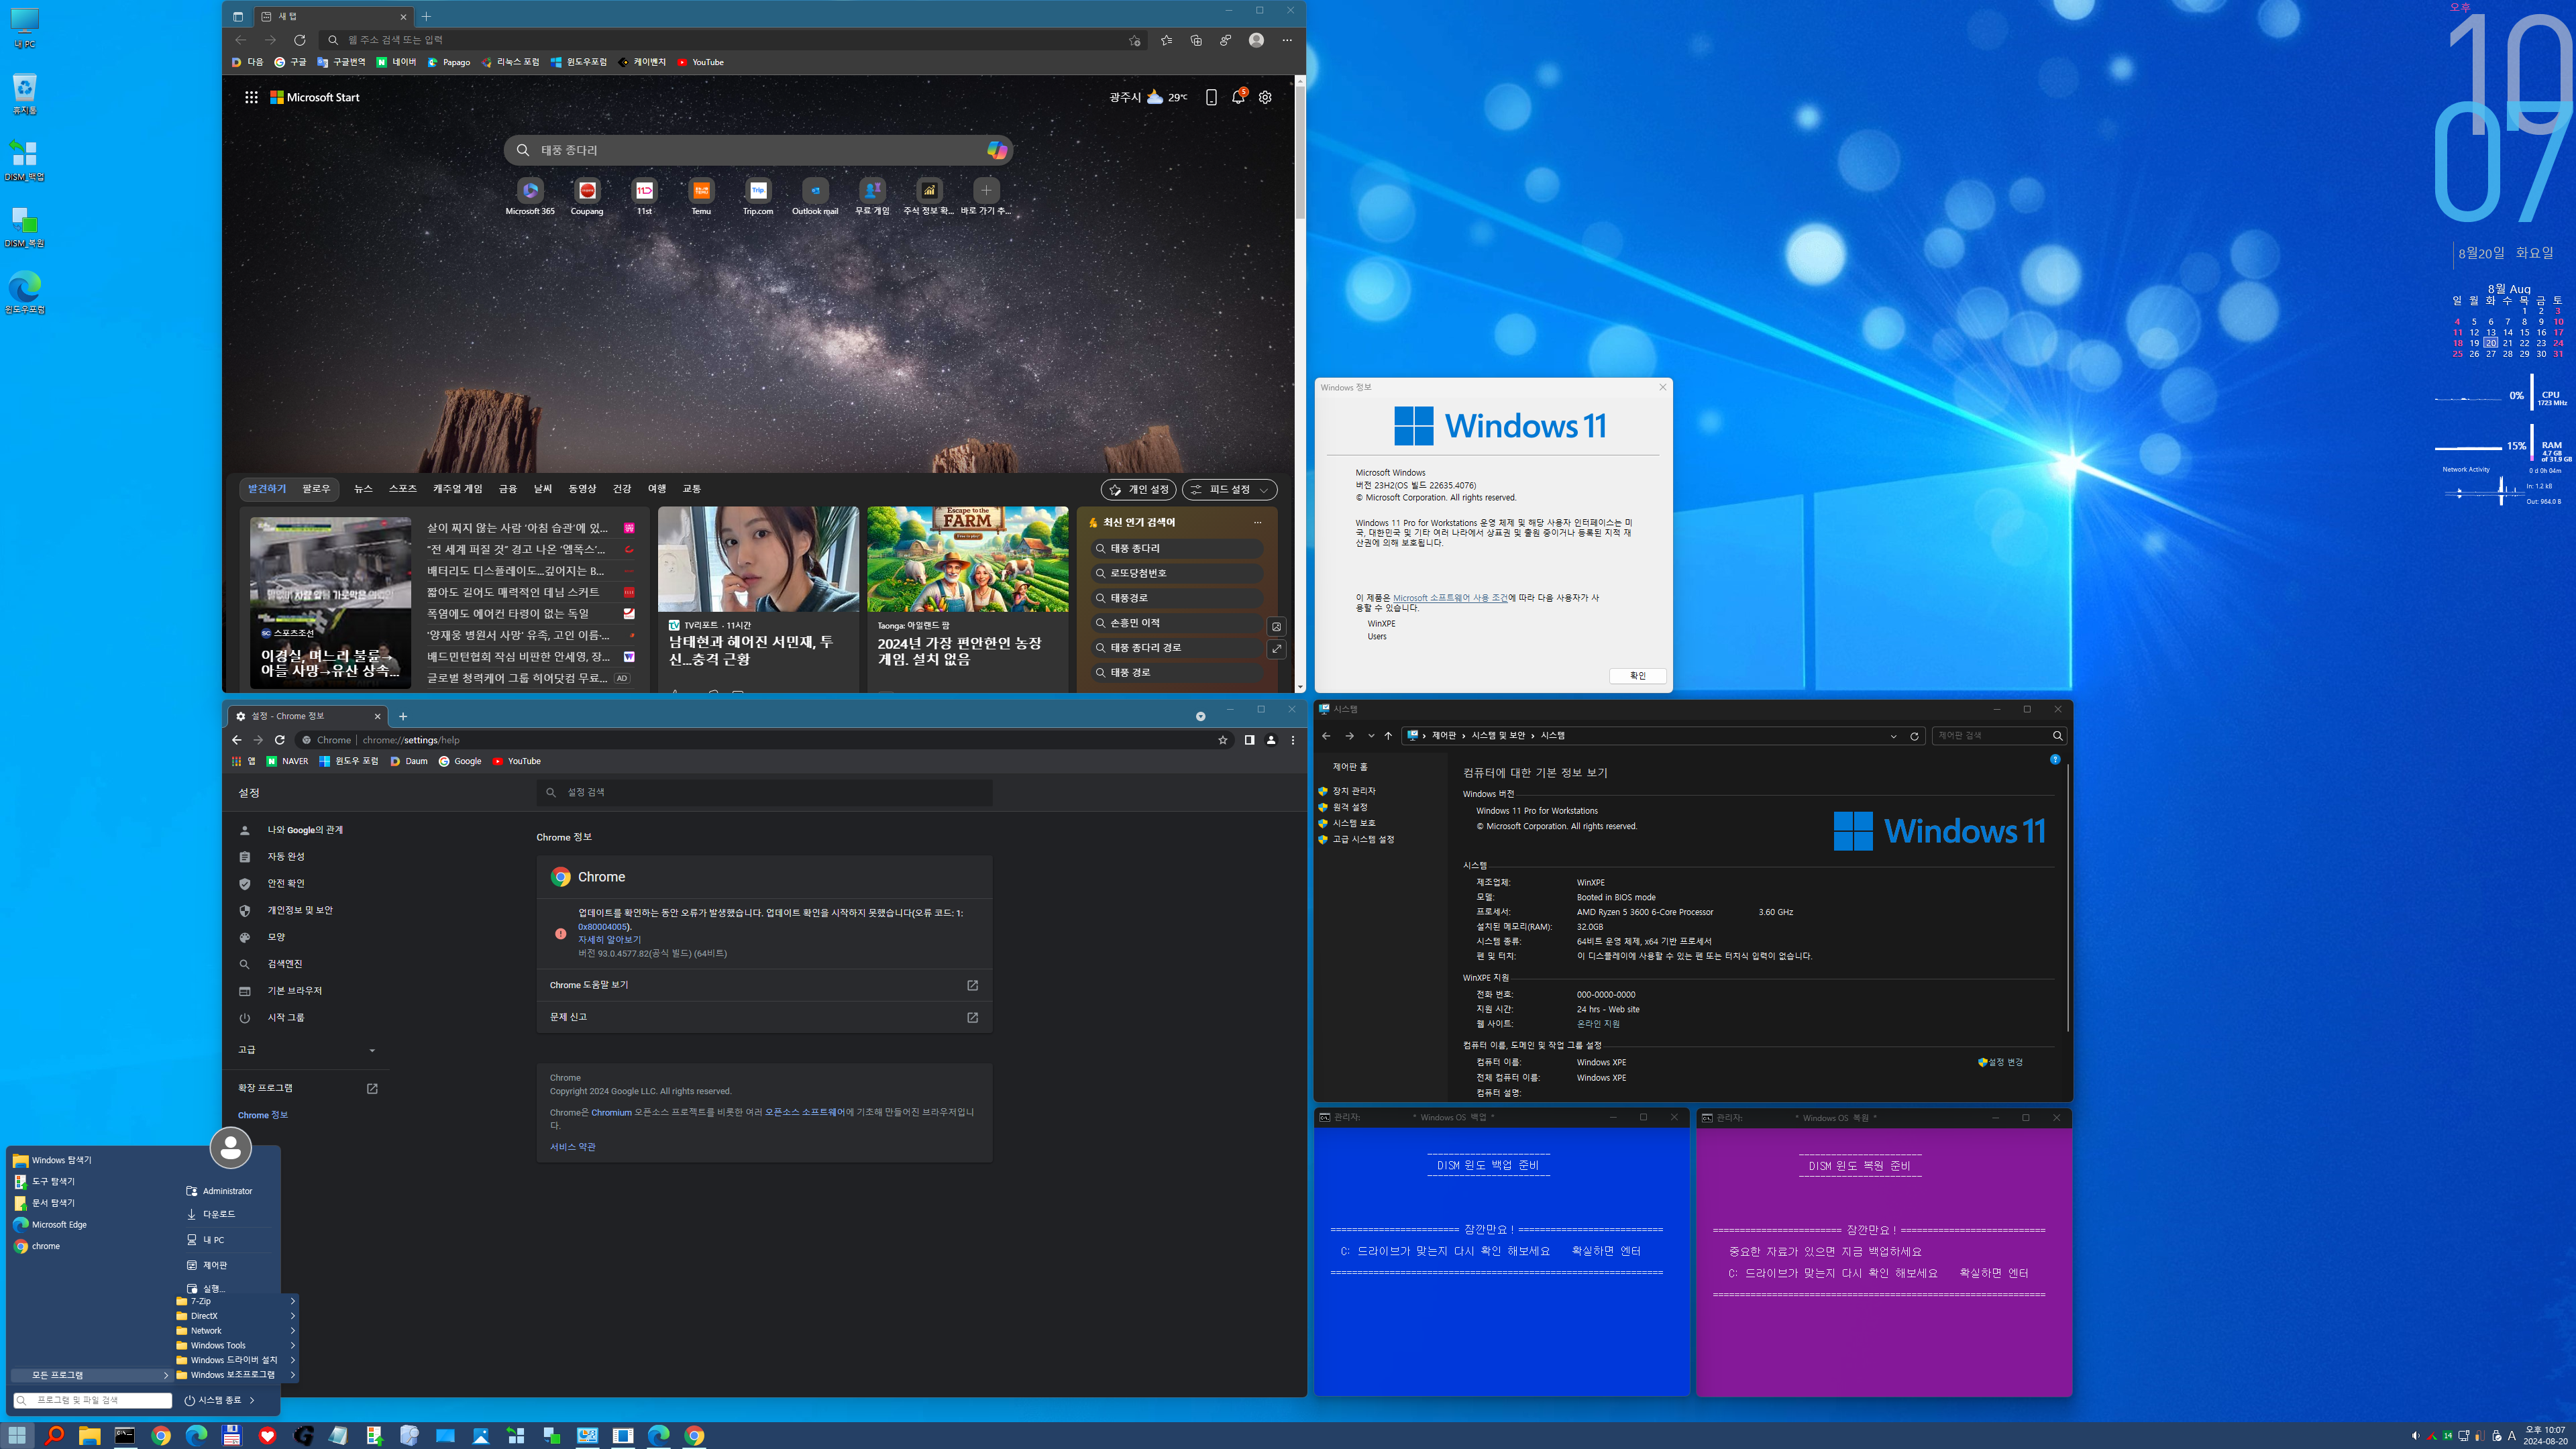Click the mobile phone icon in Microsoft Start
Screen dimensions: 2576x1449
click(1211, 97)
